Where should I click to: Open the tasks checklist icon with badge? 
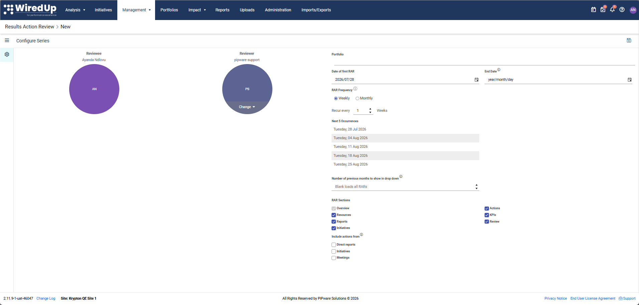[x=603, y=9]
